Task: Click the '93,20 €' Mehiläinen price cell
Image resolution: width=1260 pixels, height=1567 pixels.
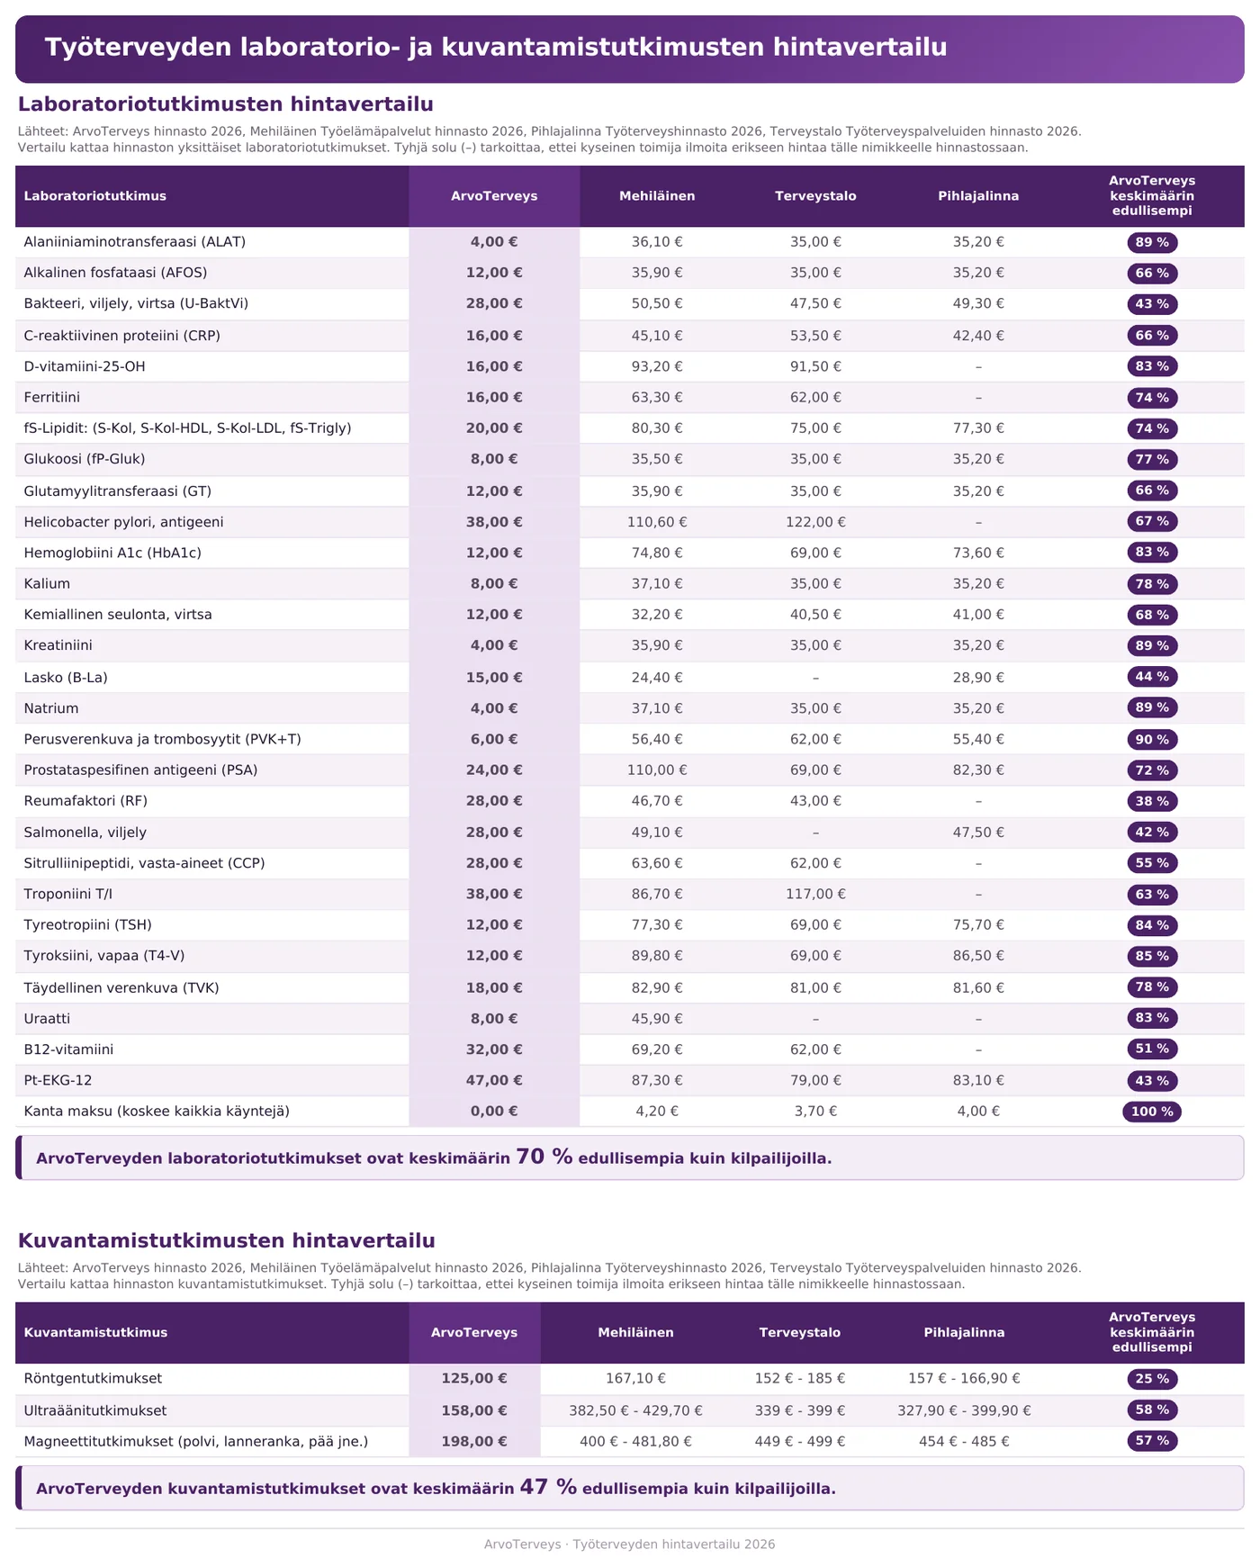Action: [x=657, y=366]
